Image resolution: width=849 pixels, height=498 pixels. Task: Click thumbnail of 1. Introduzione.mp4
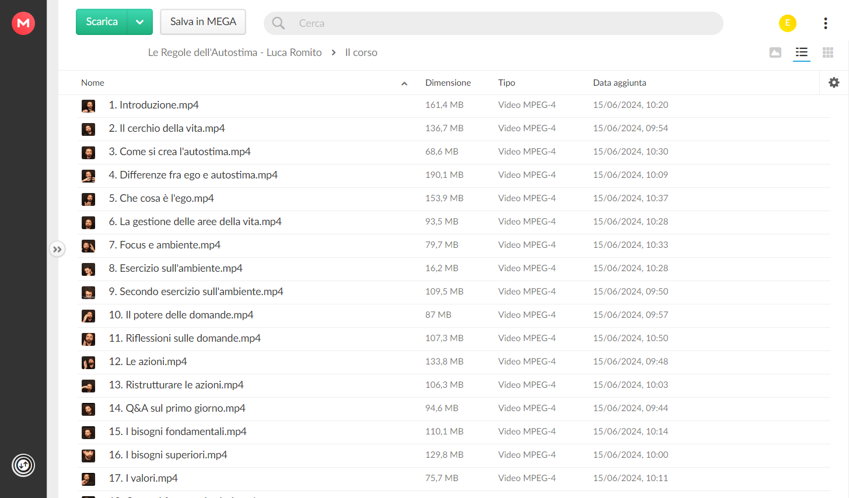click(88, 106)
